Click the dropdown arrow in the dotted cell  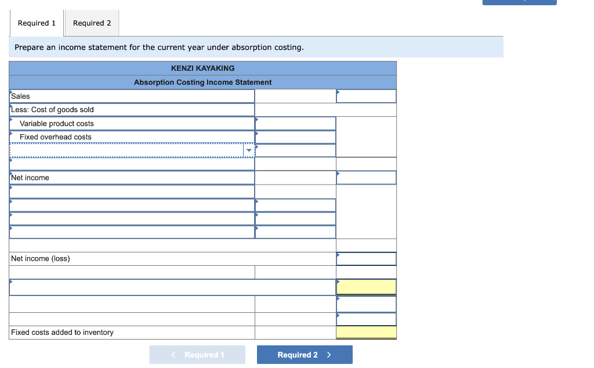249,150
